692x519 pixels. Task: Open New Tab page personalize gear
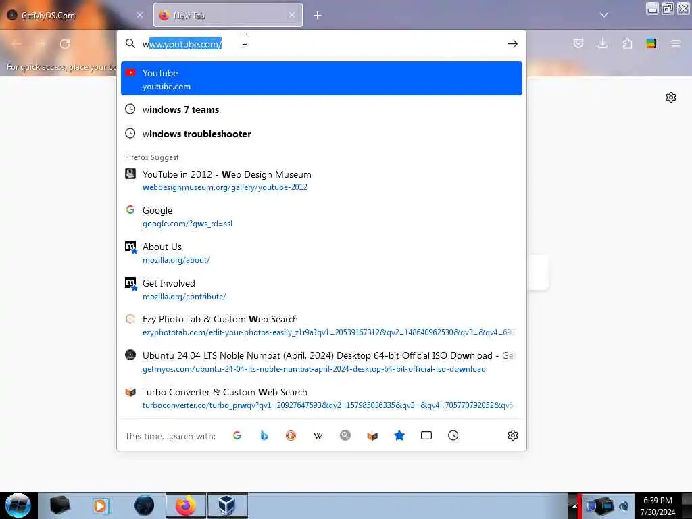point(671,97)
